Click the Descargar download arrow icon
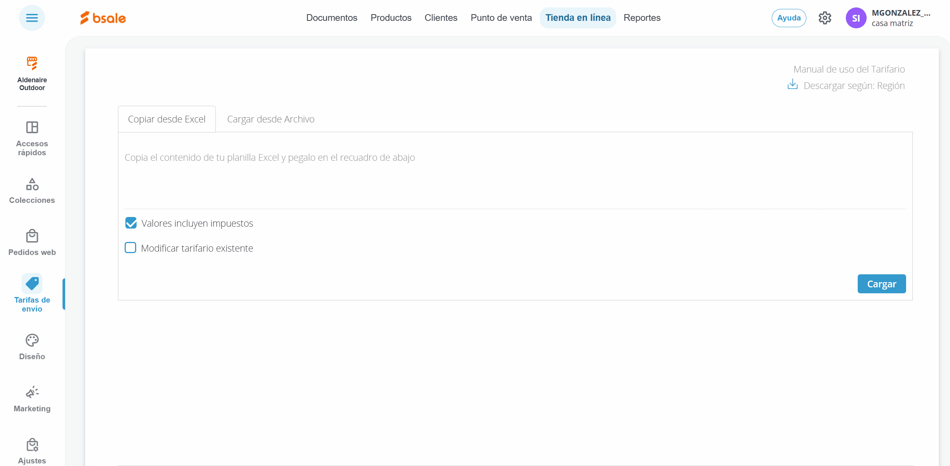 (793, 84)
